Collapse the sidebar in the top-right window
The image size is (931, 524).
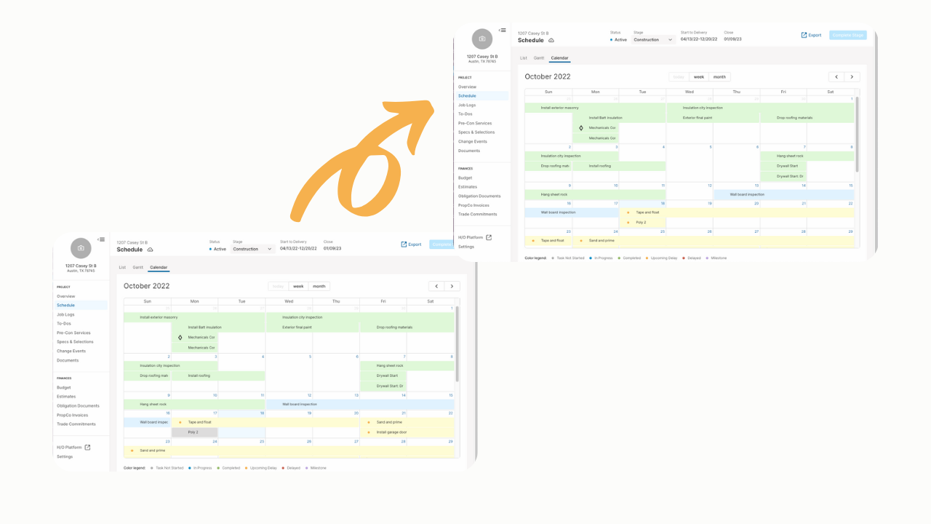[x=502, y=30]
